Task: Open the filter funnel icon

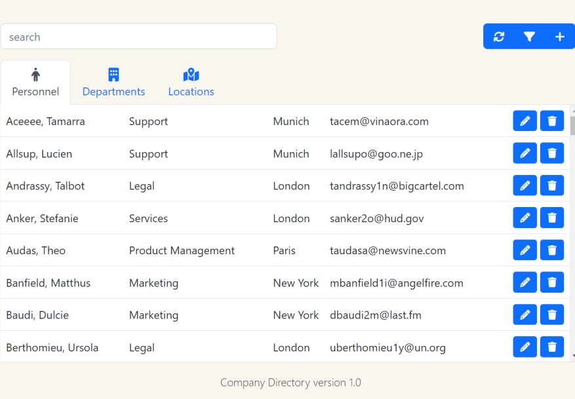Action: tap(529, 37)
